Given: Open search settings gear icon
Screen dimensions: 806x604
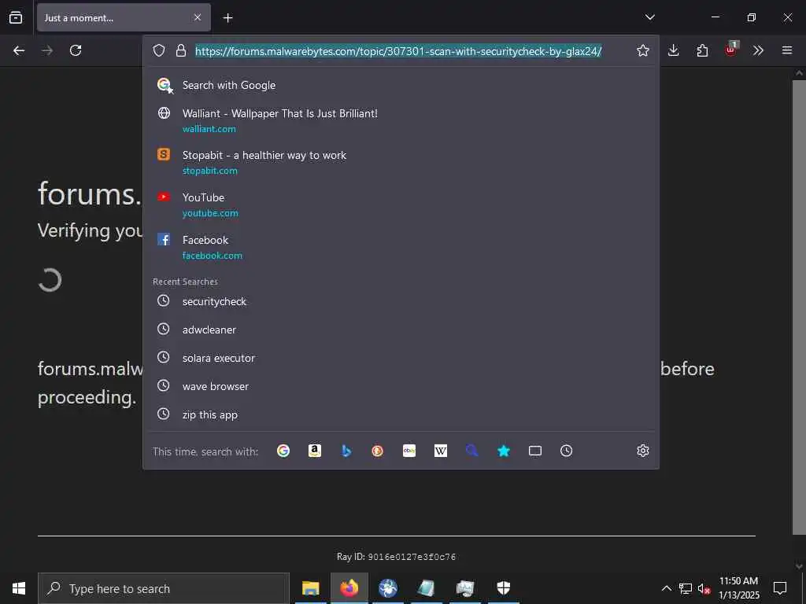Looking at the screenshot, I should tap(642, 451).
